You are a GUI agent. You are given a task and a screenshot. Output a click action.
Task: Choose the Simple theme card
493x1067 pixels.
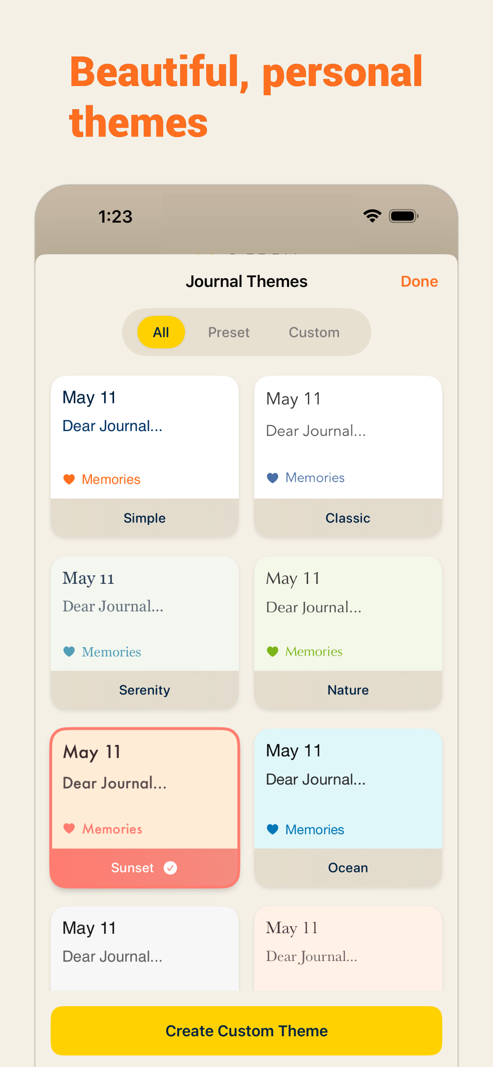[x=144, y=456]
